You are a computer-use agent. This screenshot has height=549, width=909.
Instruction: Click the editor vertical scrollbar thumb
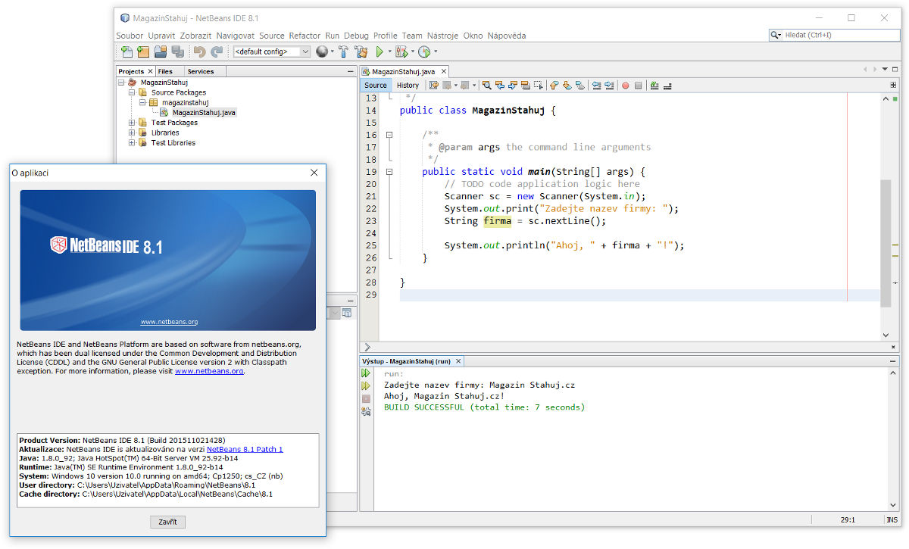click(885, 242)
